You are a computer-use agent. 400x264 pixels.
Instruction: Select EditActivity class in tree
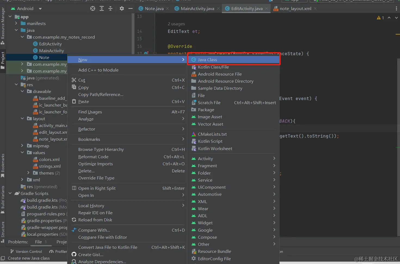[50, 44]
